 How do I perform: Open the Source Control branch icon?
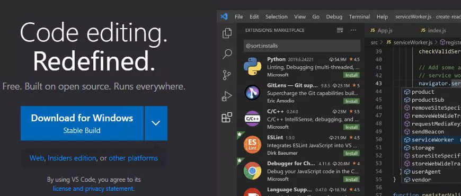pyautogui.click(x=227, y=75)
